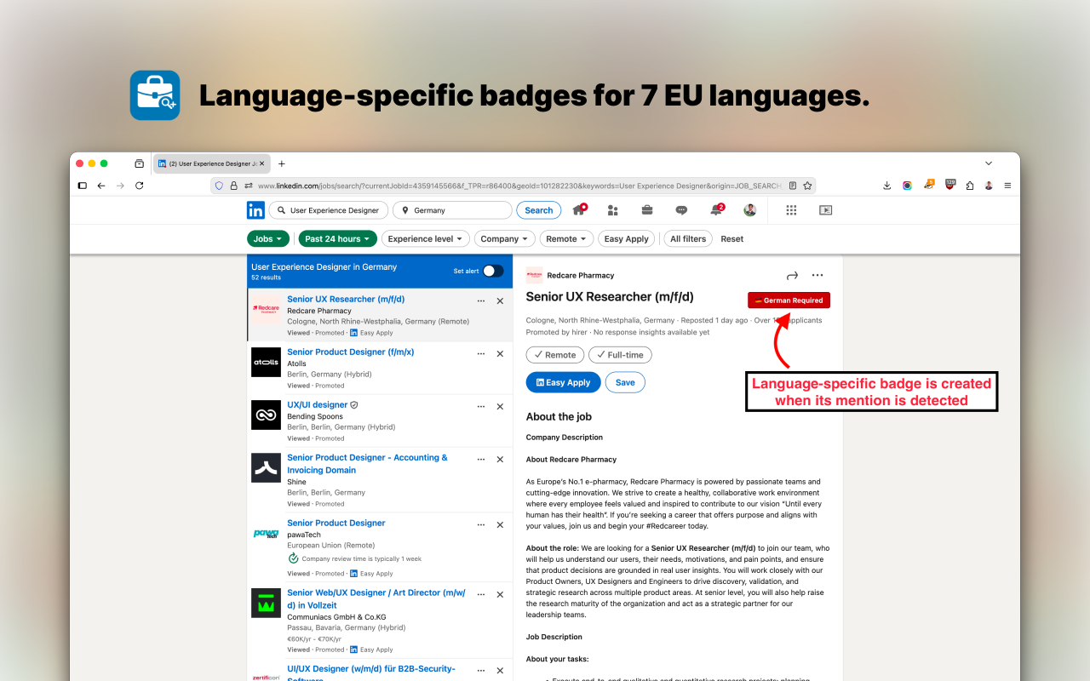Open the LinkedIn Home icon
1090x681 pixels.
(579, 210)
